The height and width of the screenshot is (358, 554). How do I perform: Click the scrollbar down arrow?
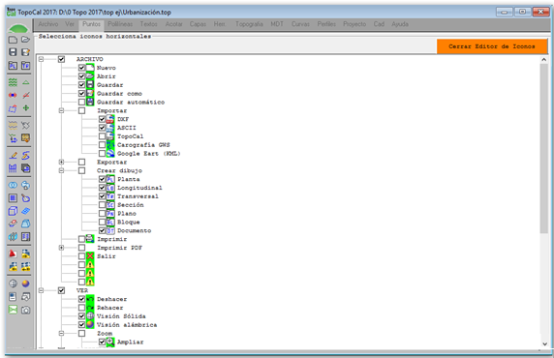click(x=544, y=343)
